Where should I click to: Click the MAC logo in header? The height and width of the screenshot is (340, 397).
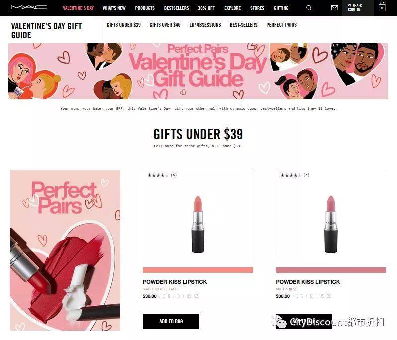[29, 8]
